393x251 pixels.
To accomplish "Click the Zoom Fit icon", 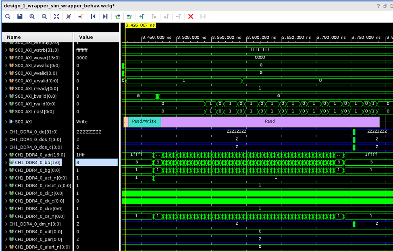I will coord(56,17).
